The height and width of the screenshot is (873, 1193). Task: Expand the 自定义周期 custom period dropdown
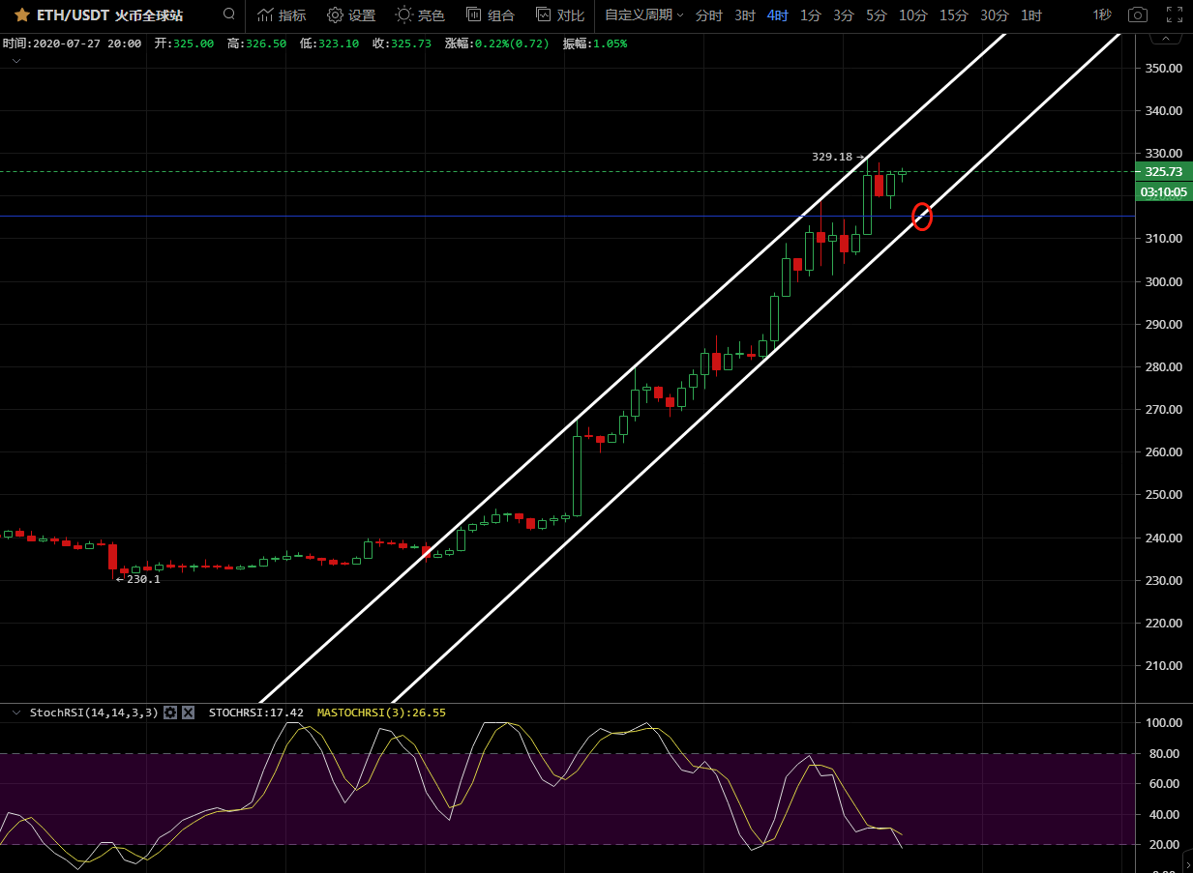(x=643, y=15)
